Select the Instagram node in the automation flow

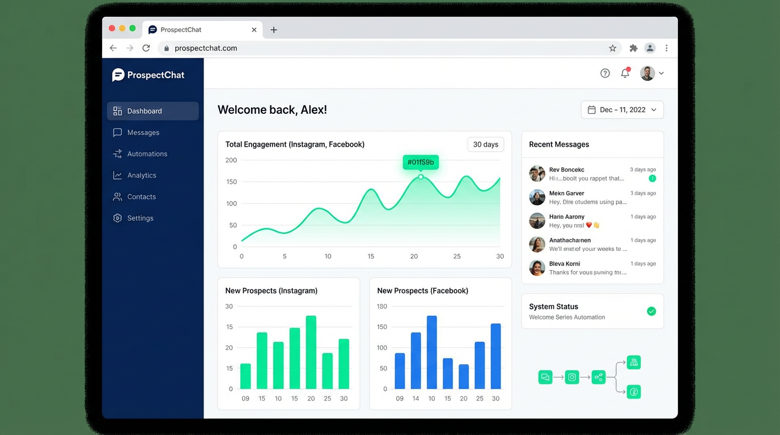point(572,377)
